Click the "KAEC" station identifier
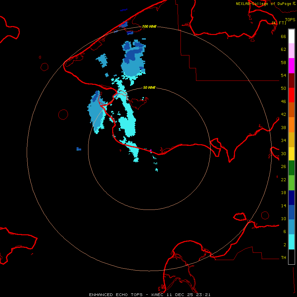The image size is (297, 297). 158,295
